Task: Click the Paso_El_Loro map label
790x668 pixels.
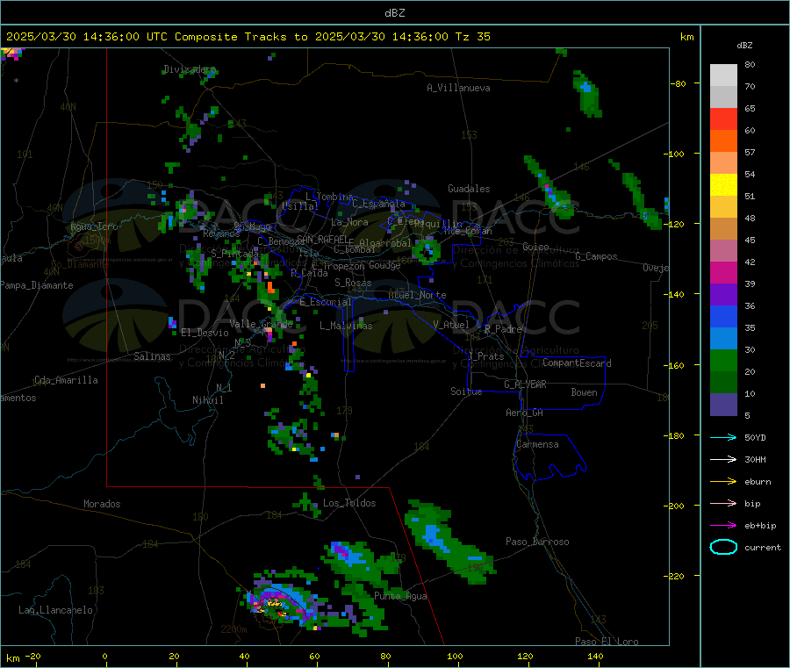Action: tap(607, 642)
